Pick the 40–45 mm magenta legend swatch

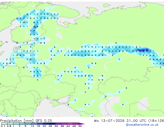[70, 124]
